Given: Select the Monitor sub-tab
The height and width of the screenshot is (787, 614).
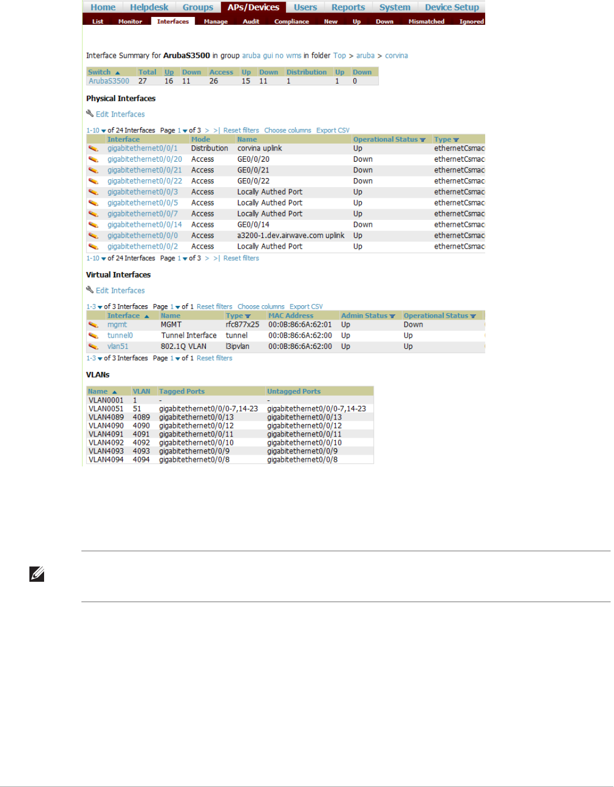Looking at the screenshot, I should pyautogui.click(x=130, y=21).
